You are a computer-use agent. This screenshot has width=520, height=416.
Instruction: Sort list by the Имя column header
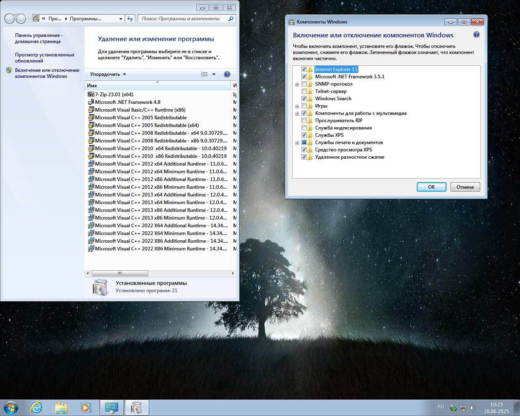point(158,86)
